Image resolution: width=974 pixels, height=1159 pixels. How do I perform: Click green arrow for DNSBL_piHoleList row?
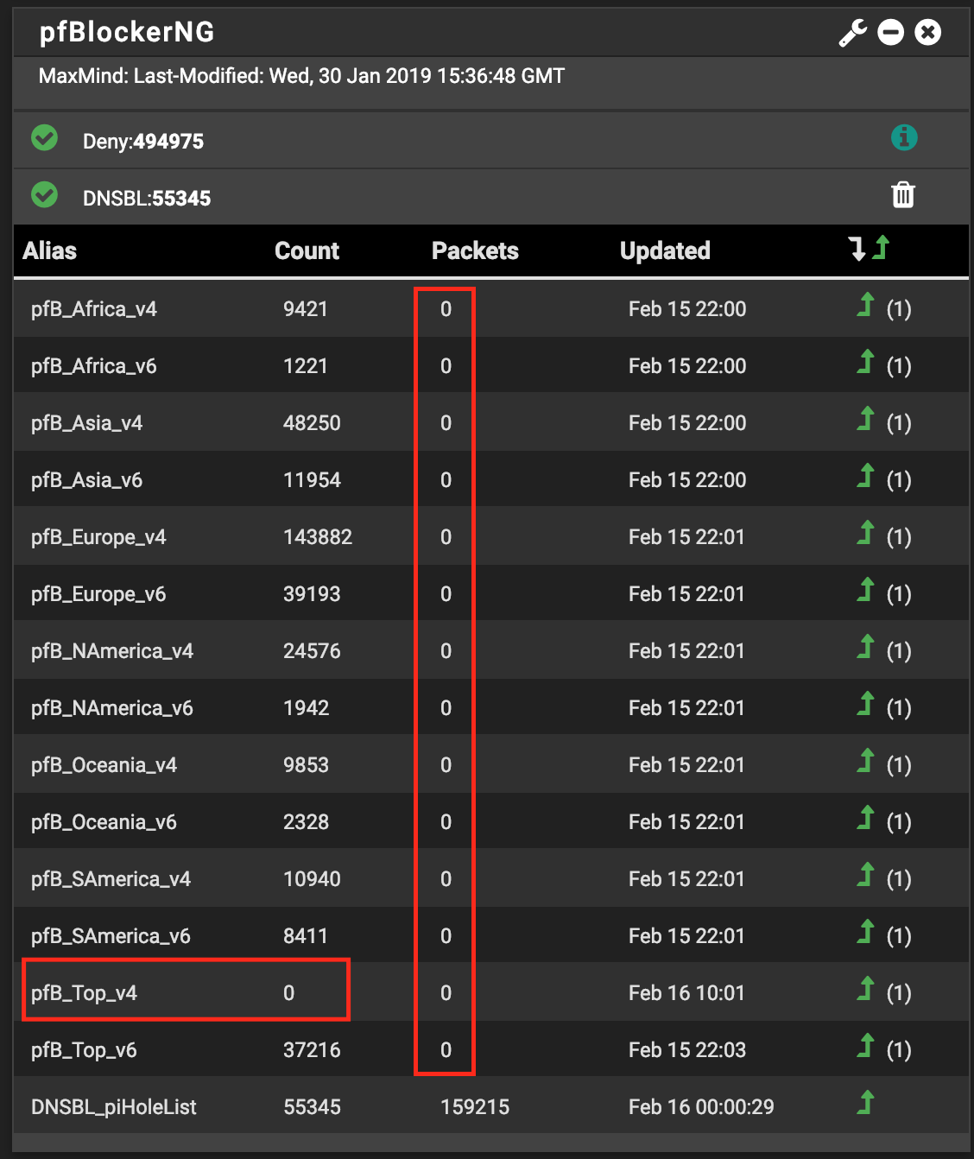865,1103
